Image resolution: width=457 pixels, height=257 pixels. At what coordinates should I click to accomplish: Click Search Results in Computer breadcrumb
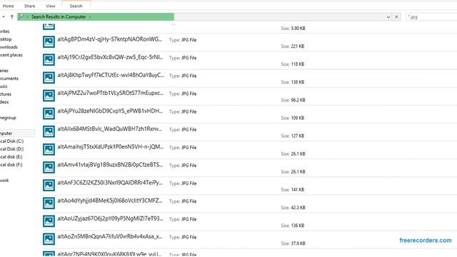pyautogui.click(x=59, y=17)
